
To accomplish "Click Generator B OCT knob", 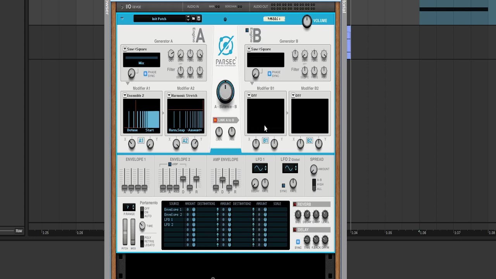I will pos(295,54).
